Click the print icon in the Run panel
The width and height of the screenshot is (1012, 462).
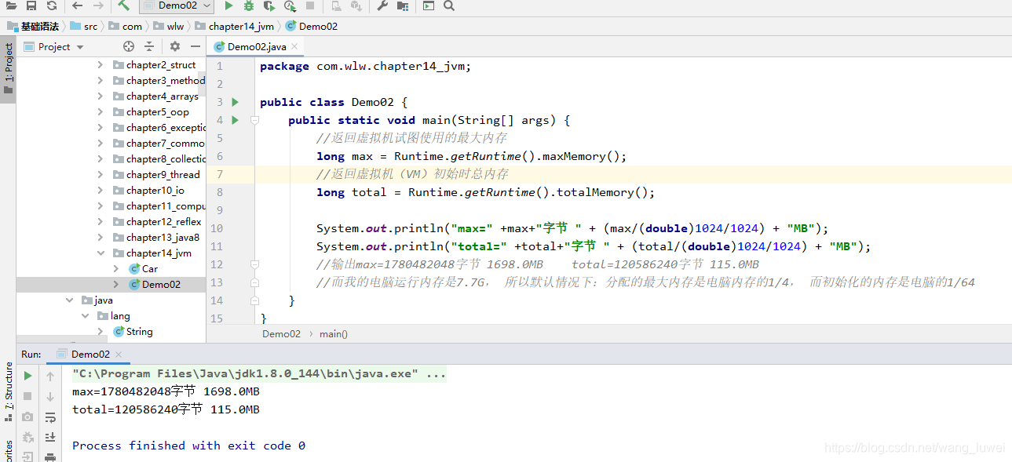click(x=50, y=457)
